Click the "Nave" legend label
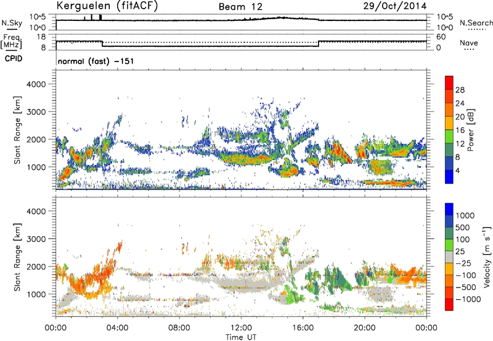 coord(469,43)
